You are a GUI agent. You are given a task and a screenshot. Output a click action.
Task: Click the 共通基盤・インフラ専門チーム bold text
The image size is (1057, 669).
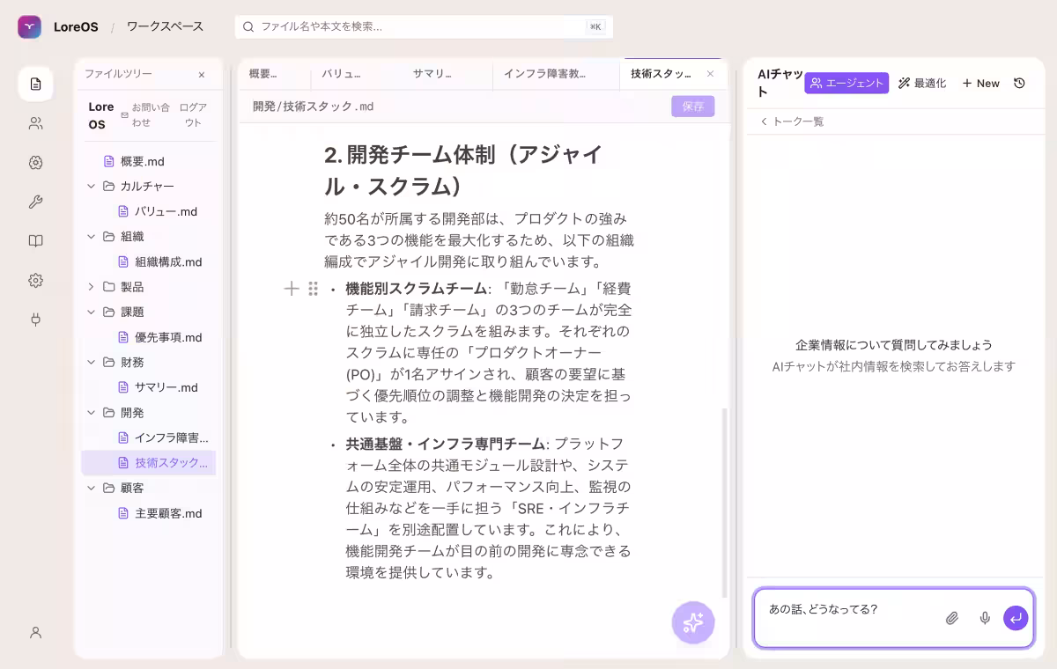[445, 444]
